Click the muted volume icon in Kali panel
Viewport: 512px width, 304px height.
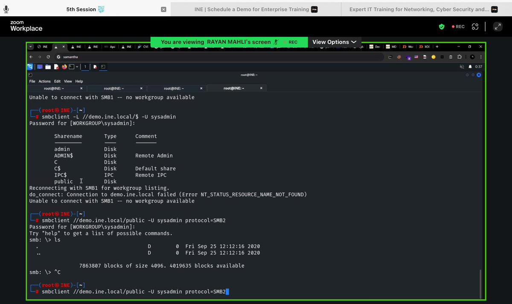coord(462,67)
